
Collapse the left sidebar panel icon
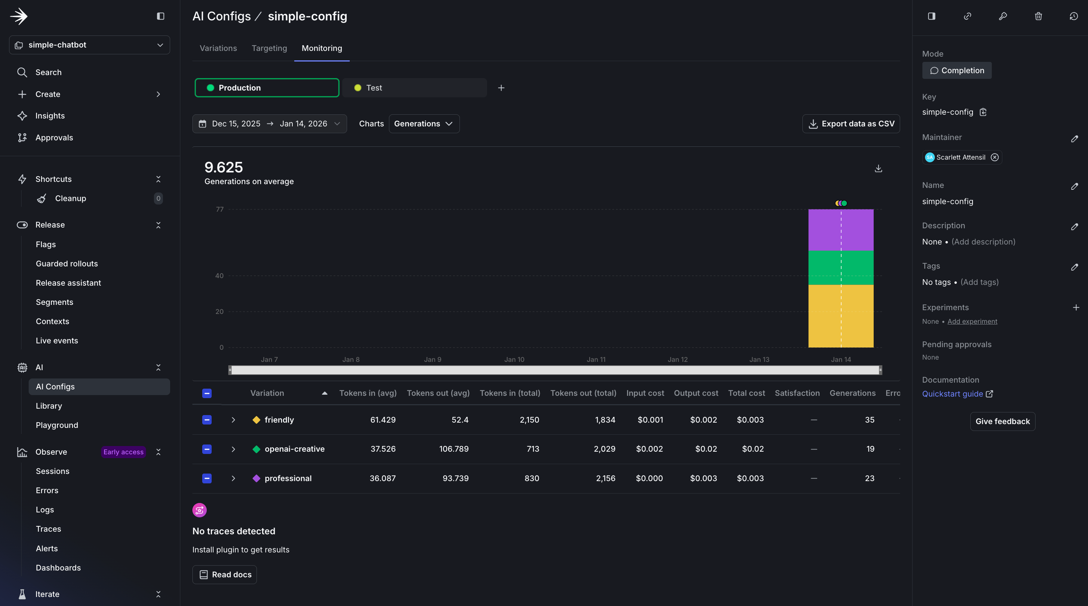click(x=160, y=16)
